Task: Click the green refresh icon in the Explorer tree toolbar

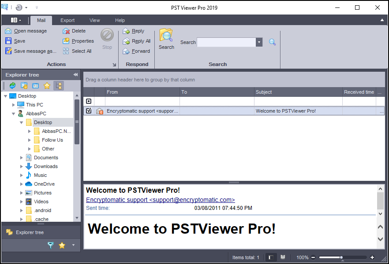Action: [12, 86]
